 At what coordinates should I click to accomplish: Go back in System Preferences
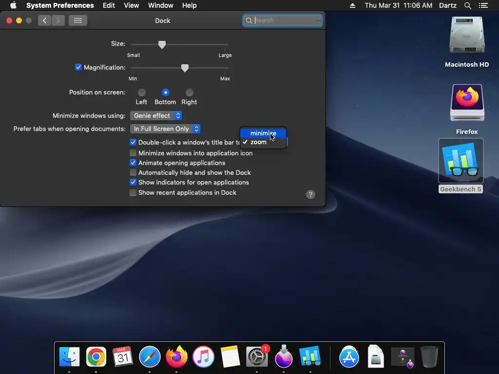[44, 20]
